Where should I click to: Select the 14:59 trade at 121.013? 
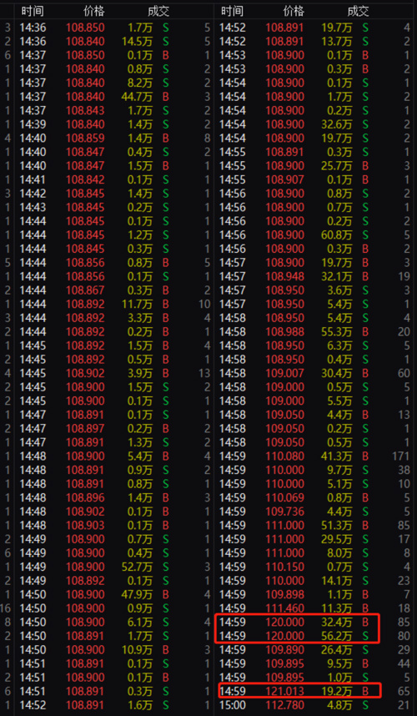click(314, 690)
